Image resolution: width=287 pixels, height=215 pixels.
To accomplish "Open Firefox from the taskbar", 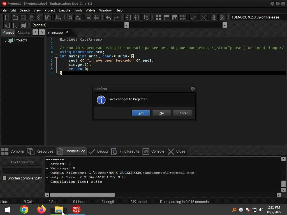I will [41, 209].
